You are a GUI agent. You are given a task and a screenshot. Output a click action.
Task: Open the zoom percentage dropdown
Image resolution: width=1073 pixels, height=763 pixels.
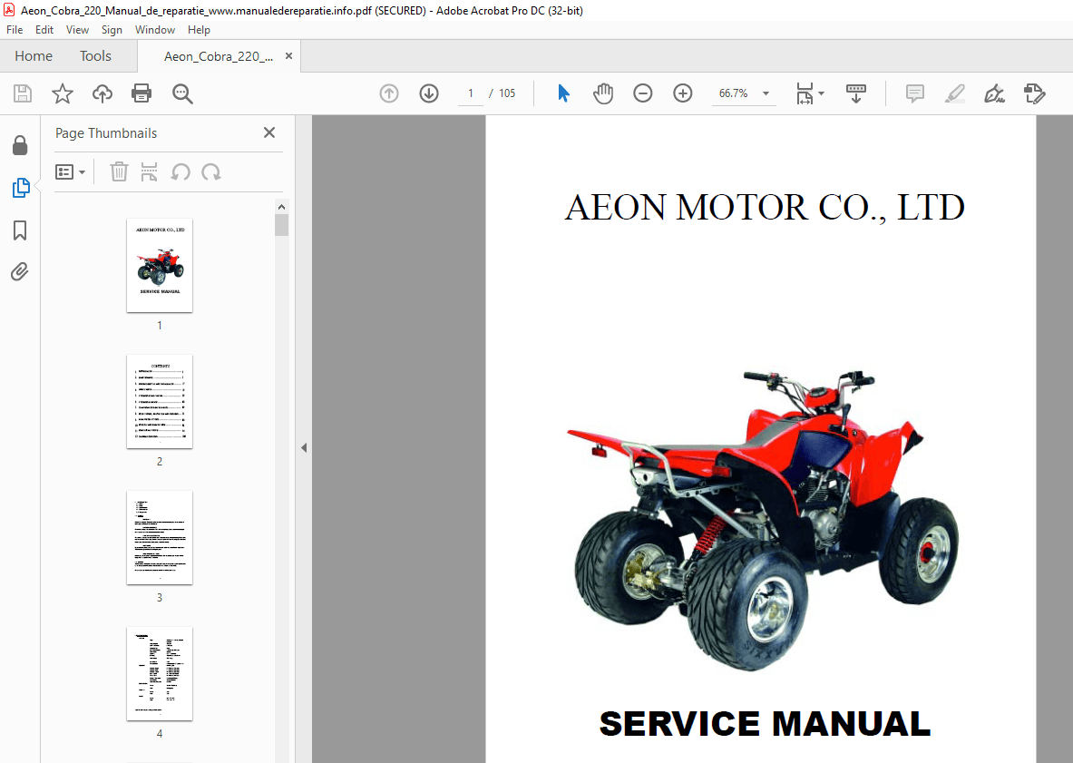click(766, 93)
